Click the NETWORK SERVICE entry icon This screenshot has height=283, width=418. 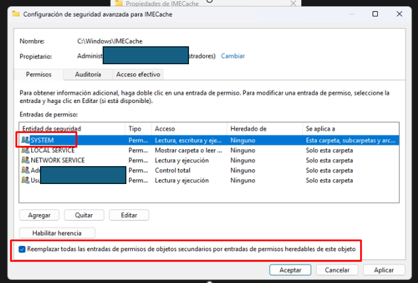pos(25,160)
